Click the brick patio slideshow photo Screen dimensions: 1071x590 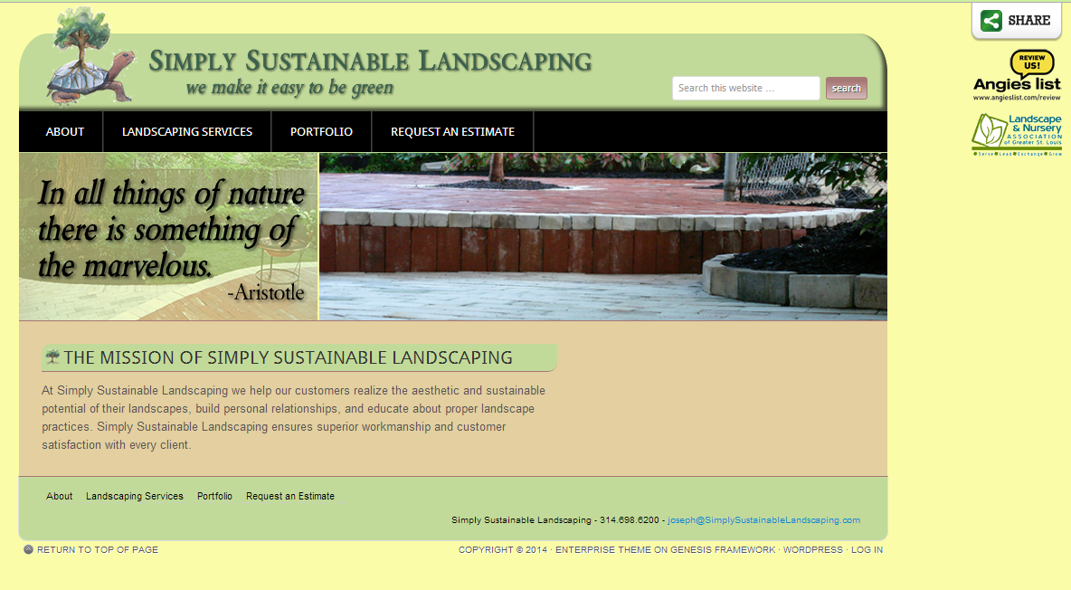(x=602, y=237)
